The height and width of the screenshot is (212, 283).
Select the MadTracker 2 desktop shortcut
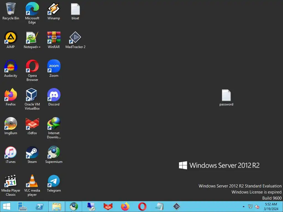point(75,40)
